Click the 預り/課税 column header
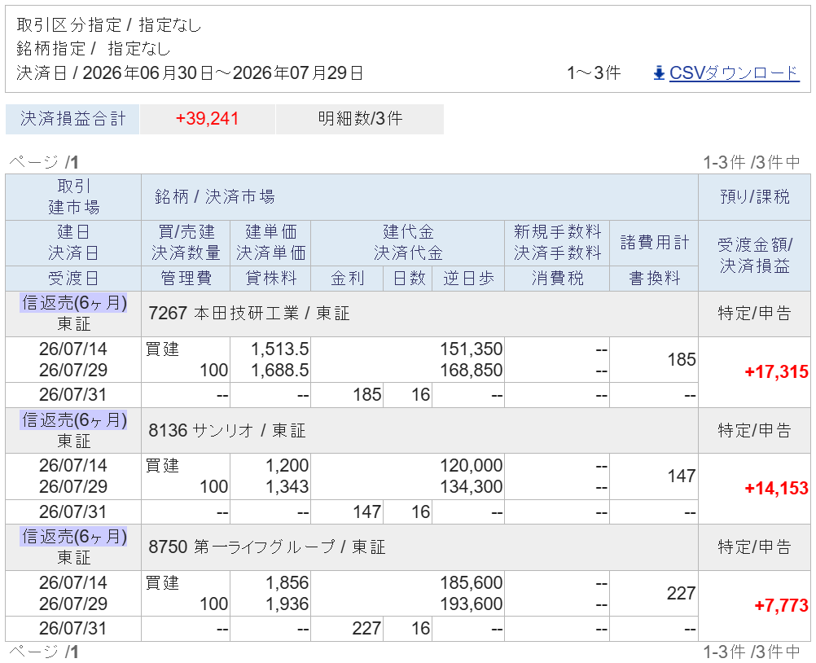This screenshot has height=663, width=816. [x=755, y=197]
